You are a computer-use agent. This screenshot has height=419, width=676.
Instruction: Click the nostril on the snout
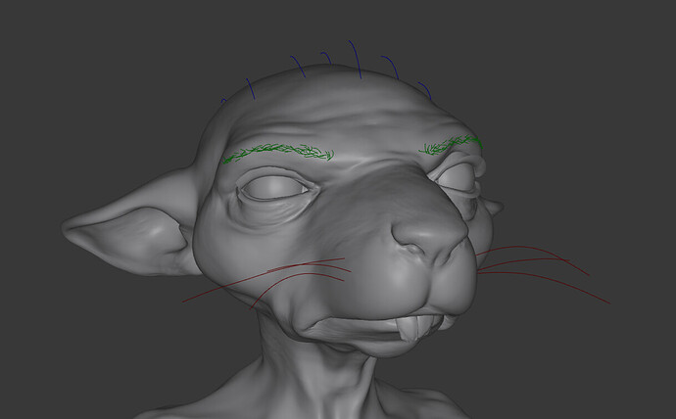[x=411, y=249]
